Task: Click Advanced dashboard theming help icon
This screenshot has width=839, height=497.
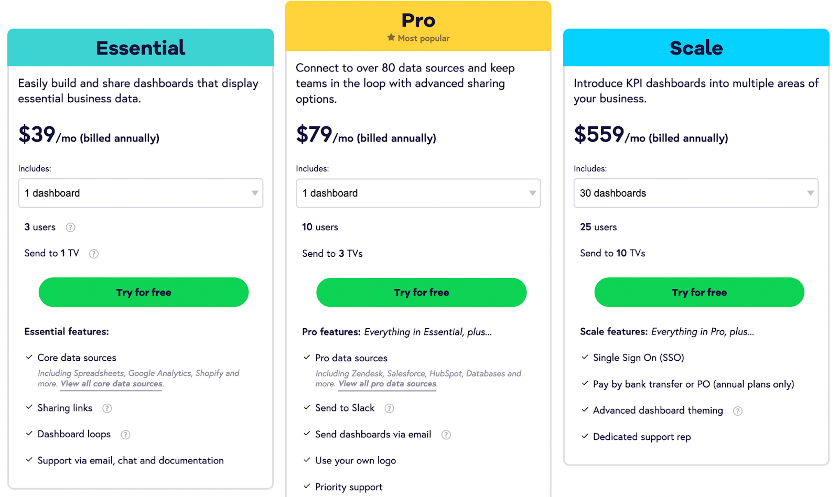Action: coord(738,411)
